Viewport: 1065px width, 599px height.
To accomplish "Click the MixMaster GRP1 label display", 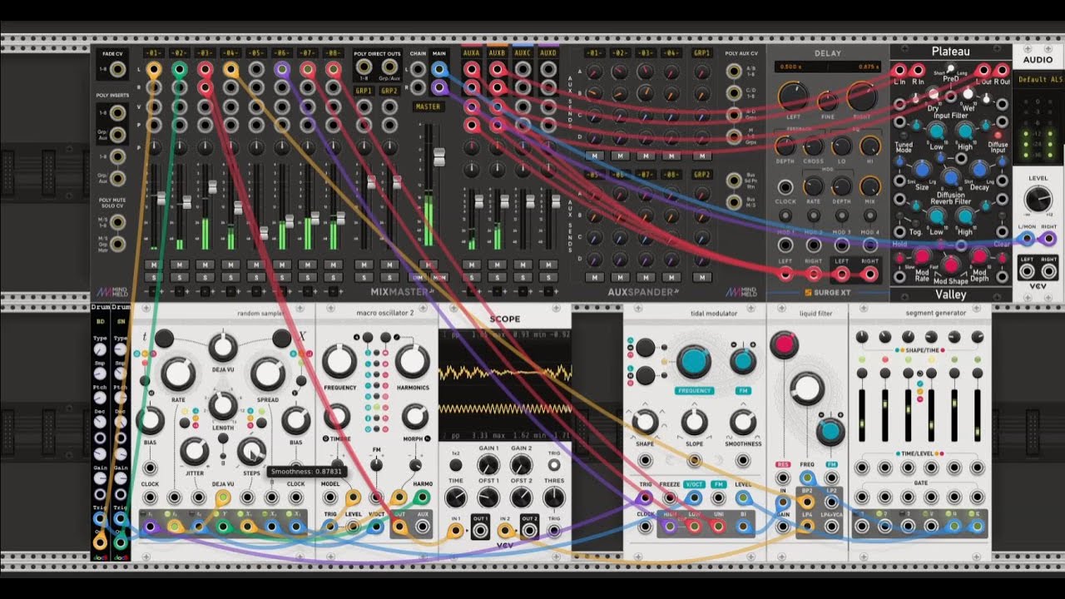I will [364, 91].
